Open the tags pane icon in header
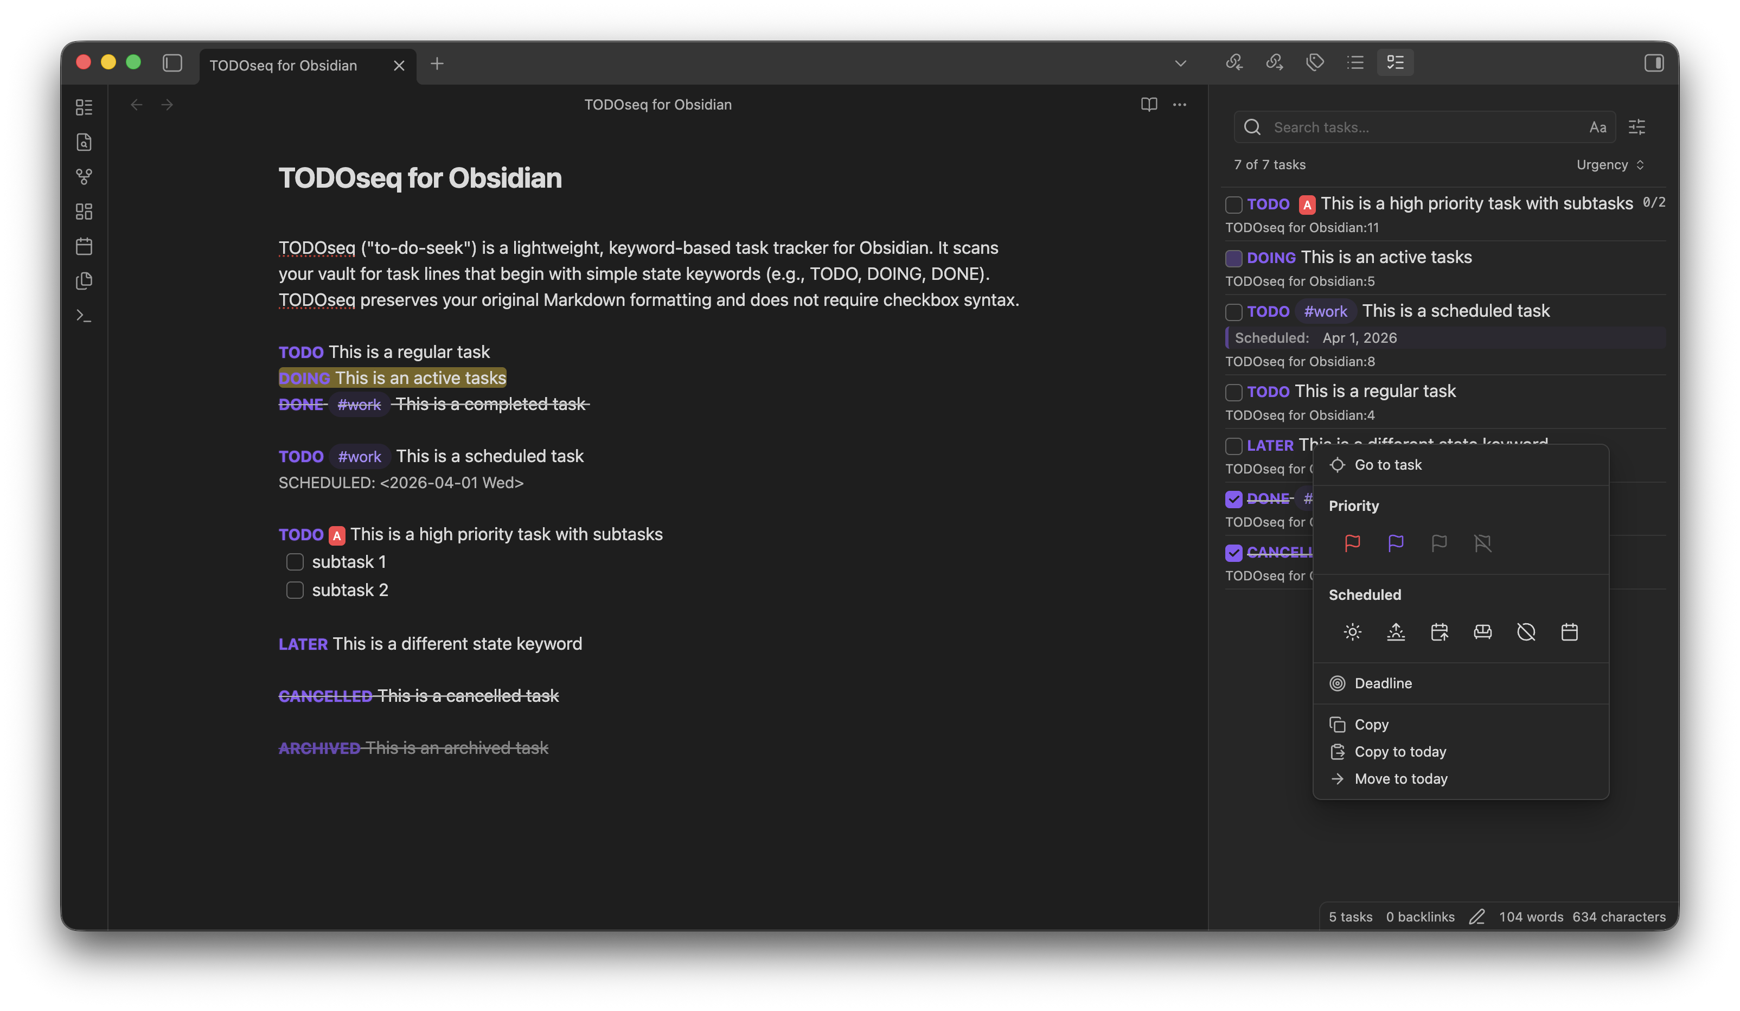The height and width of the screenshot is (1011, 1740). (x=1315, y=63)
